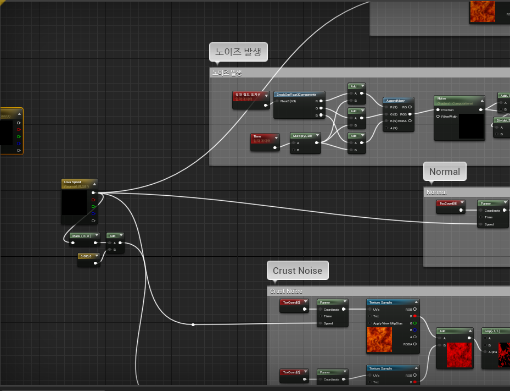Click the black preview of the Lava Speed node
The height and width of the screenshot is (391, 510).
point(74,203)
